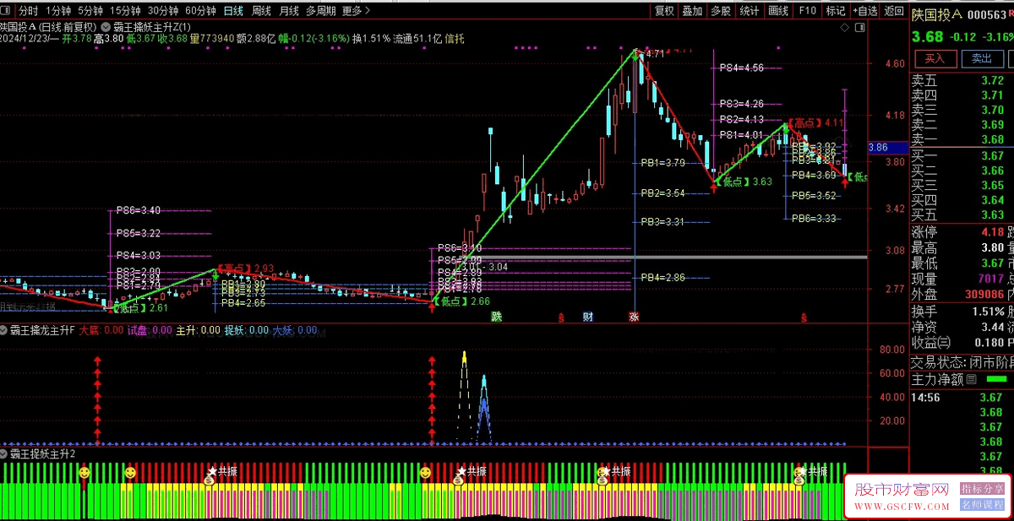The image size is (1014, 521).
Task: Click the 大腾 indicator value label
Action: tap(101, 331)
